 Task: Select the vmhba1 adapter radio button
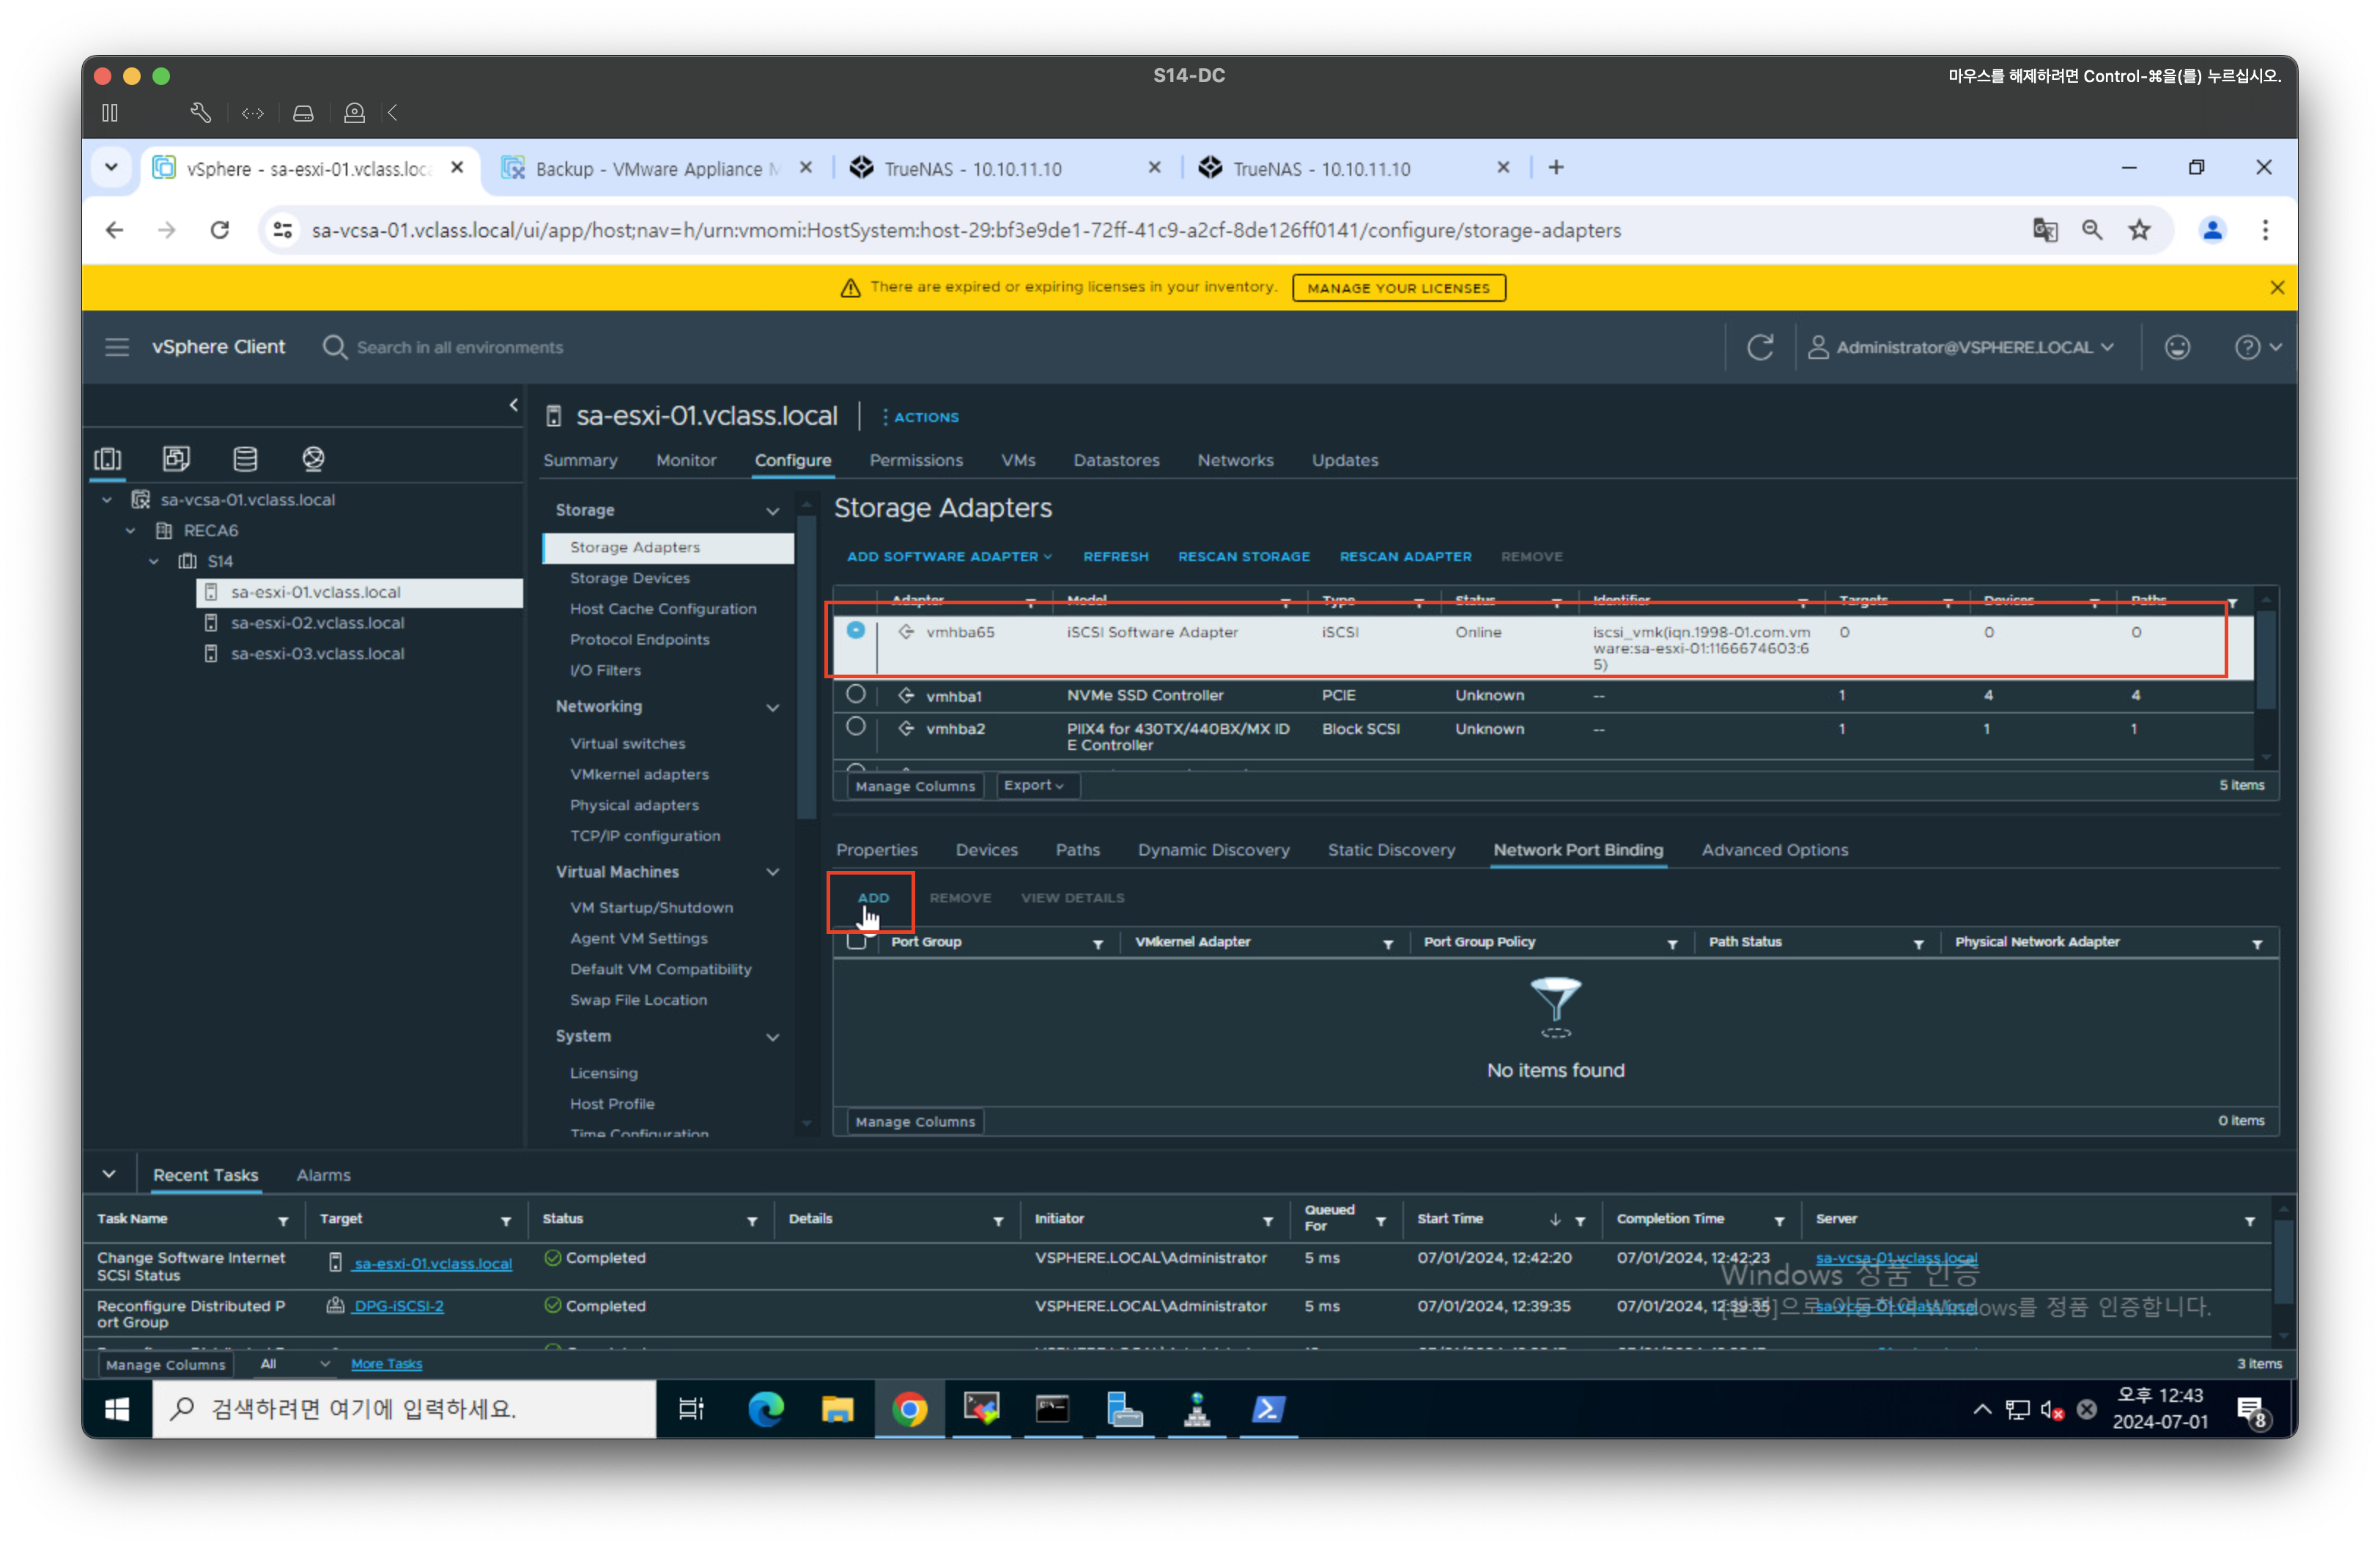coord(855,694)
